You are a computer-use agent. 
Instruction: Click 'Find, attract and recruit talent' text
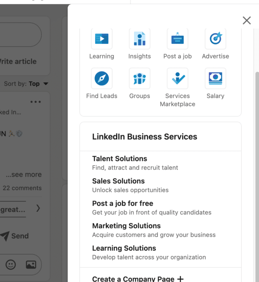tap(135, 168)
